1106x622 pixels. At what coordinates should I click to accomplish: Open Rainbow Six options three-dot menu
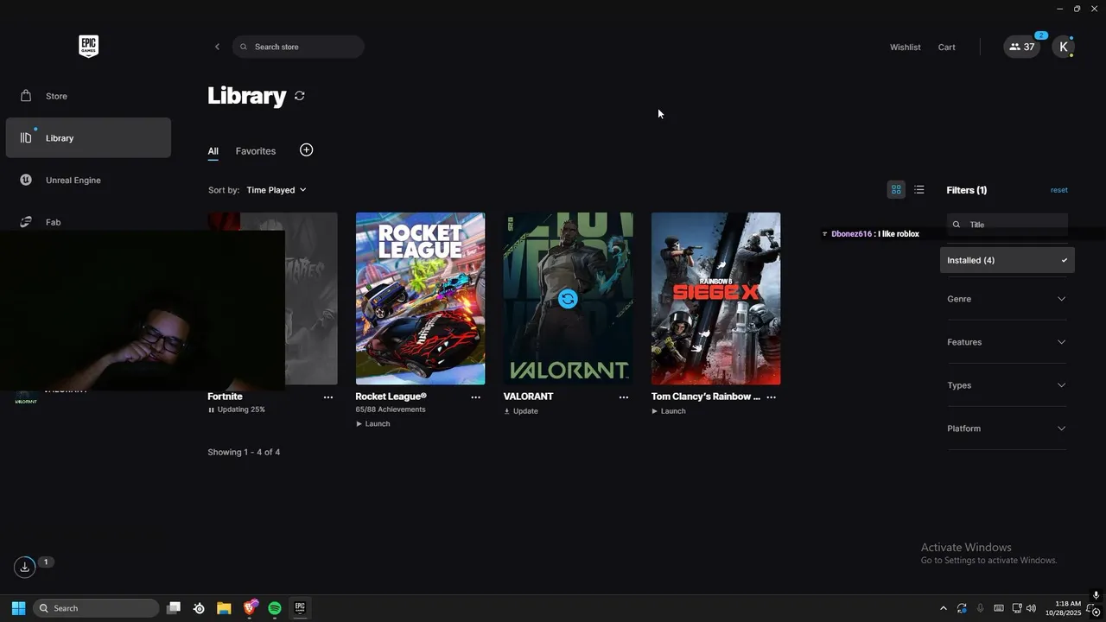pos(772,397)
